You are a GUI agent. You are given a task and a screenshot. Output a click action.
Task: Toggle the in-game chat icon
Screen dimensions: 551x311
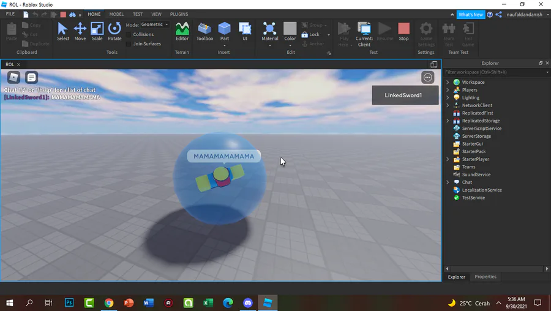click(x=31, y=77)
